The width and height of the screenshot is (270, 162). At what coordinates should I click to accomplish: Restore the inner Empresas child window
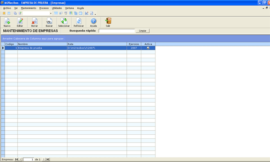267,8
